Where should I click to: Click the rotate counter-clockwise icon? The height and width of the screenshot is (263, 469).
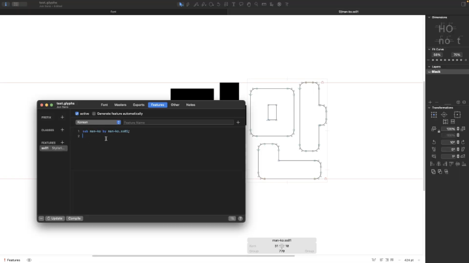434,142
